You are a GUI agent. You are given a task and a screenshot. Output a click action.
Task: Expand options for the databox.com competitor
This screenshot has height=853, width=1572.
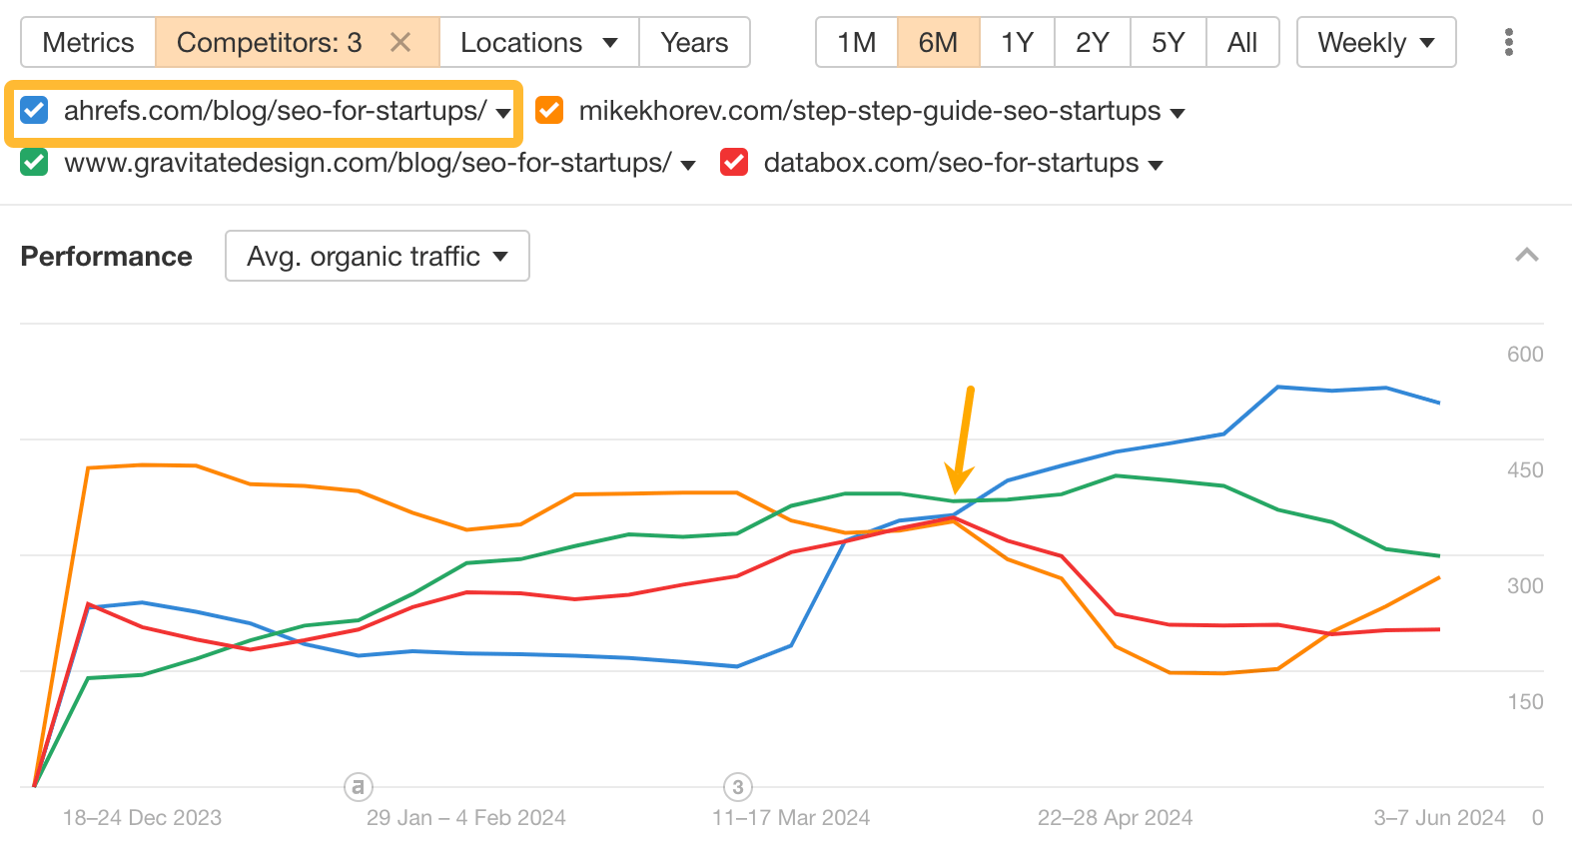(1154, 166)
